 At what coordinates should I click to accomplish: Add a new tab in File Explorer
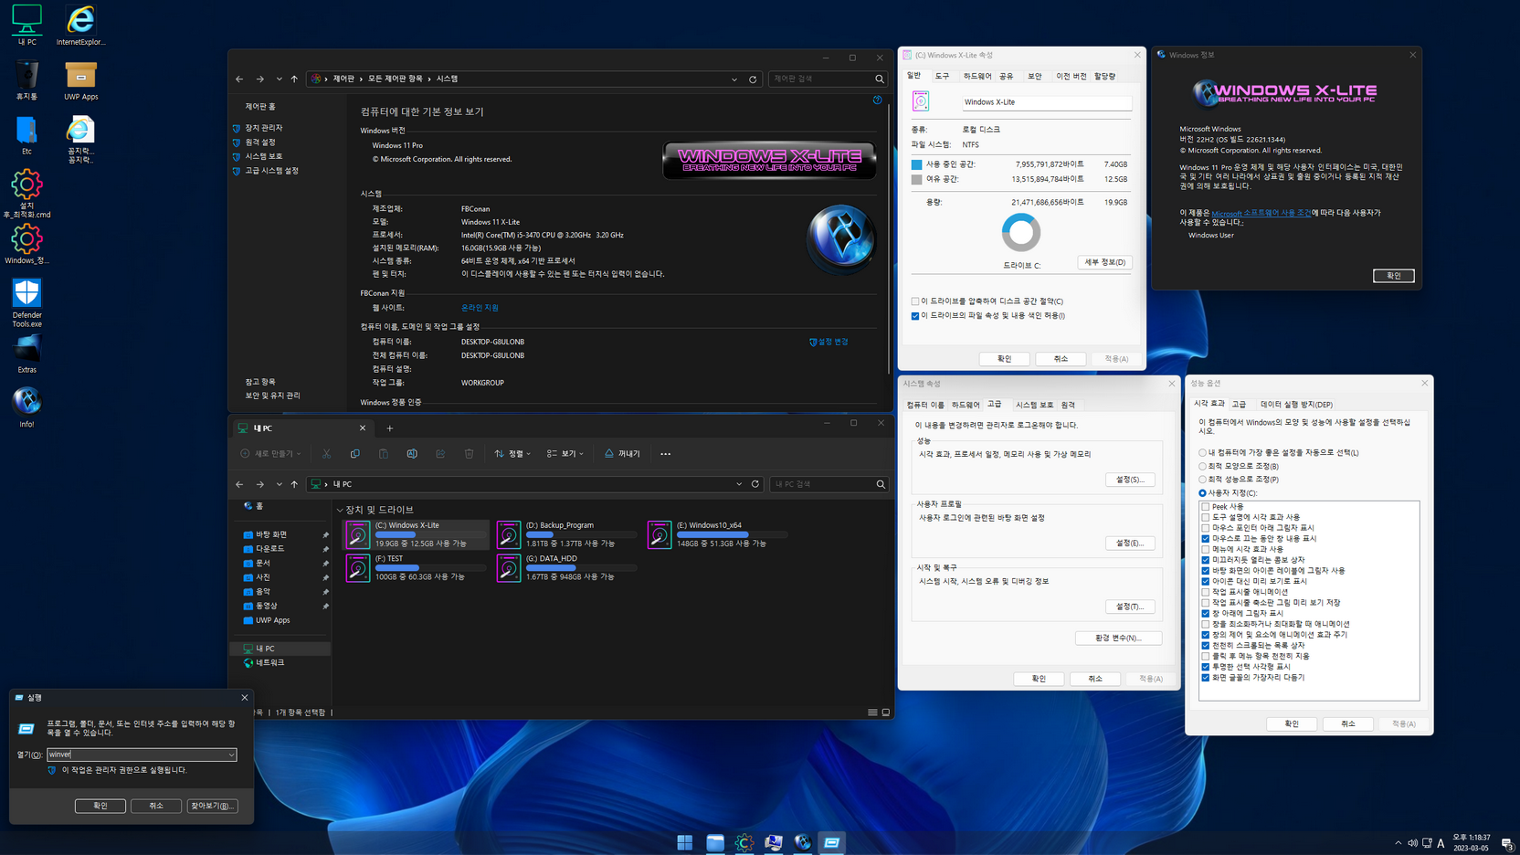[390, 428]
